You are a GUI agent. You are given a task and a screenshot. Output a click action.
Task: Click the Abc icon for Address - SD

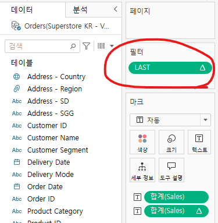click(x=17, y=101)
